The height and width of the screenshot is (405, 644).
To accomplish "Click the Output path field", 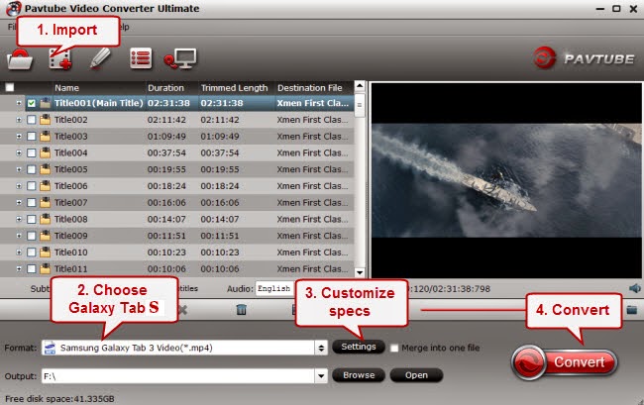I will point(178,375).
